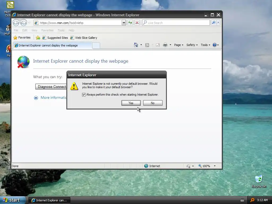Open Suggested Sites link

point(55,38)
